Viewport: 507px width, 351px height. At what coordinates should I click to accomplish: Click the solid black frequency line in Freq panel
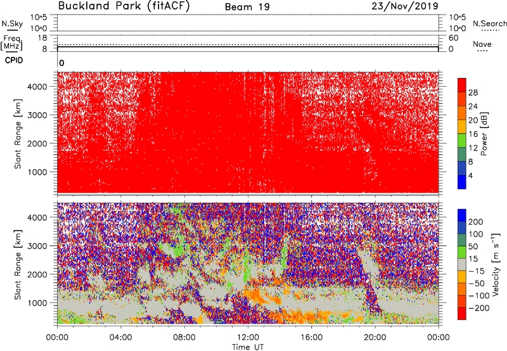248,47
